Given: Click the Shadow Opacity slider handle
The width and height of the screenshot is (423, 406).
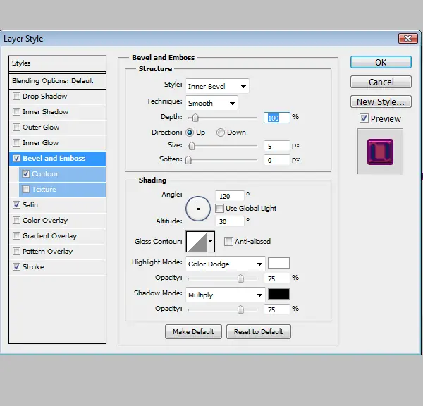Looking at the screenshot, I should pos(240,309).
